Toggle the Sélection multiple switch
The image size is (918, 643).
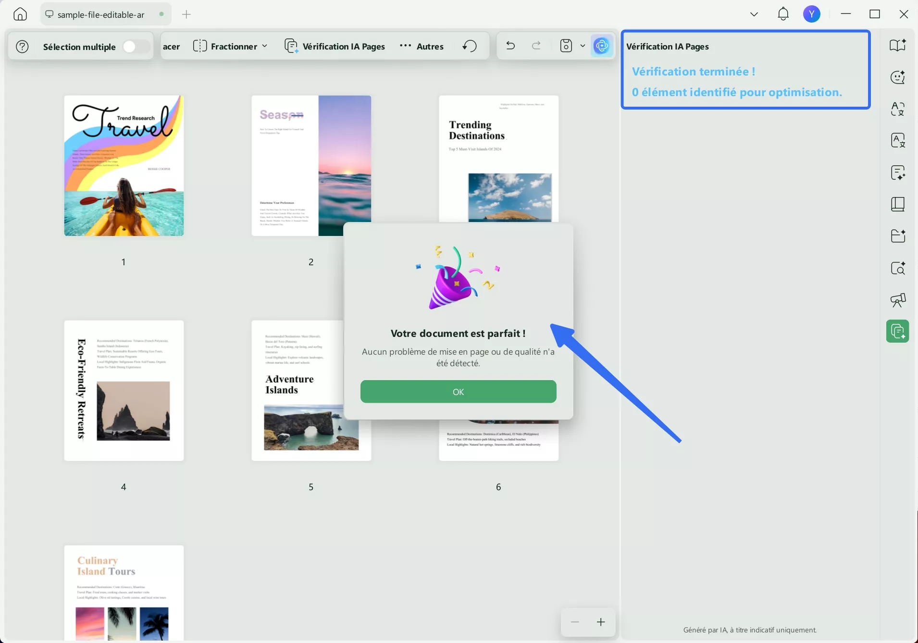(x=136, y=47)
